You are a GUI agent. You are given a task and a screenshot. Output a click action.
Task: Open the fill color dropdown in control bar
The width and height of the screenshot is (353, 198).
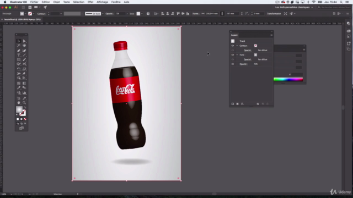point(25,14)
